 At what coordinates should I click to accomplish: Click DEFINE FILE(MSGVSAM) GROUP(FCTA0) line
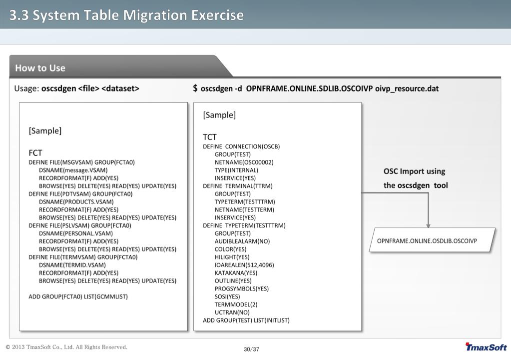click(81, 162)
